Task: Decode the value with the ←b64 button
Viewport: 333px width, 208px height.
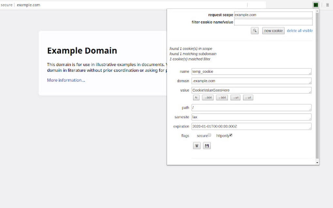Action: (222, 97)
